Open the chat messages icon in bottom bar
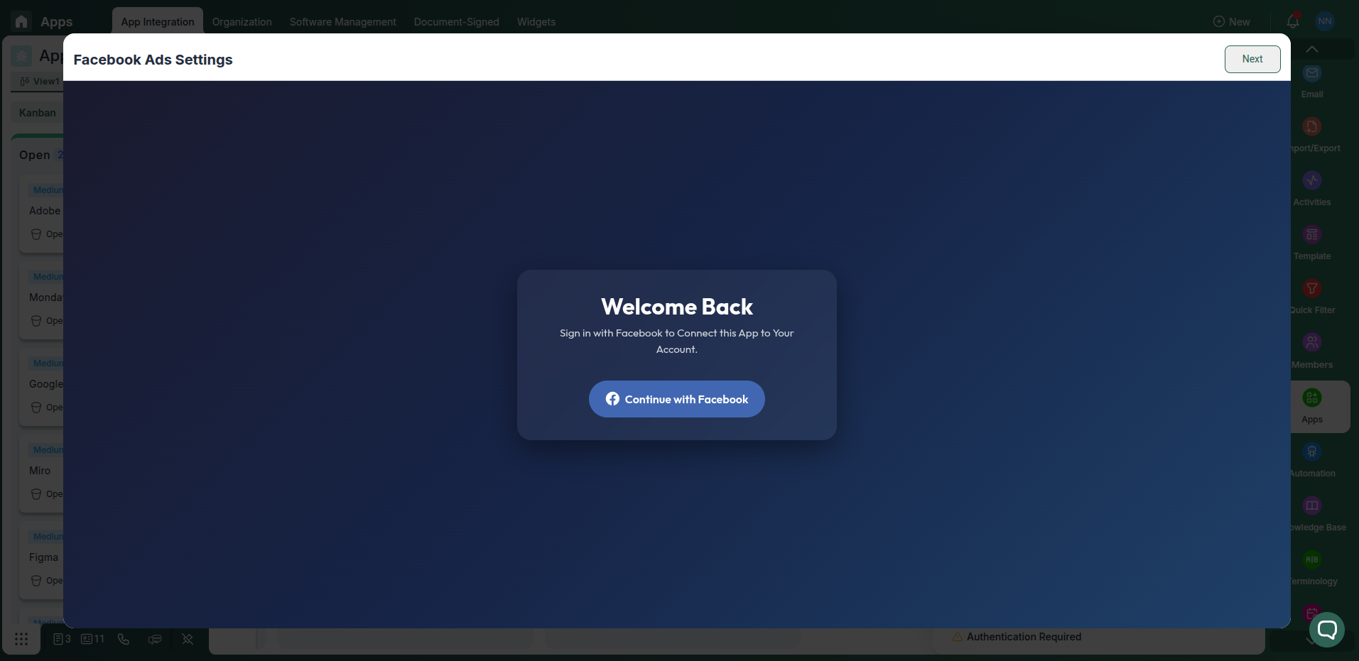Image resolution: width=1359 pixels, height=661 pixels. pos(155,639)
